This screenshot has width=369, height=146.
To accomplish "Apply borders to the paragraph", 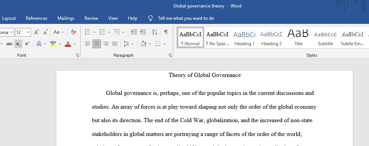I will [157, 44].
